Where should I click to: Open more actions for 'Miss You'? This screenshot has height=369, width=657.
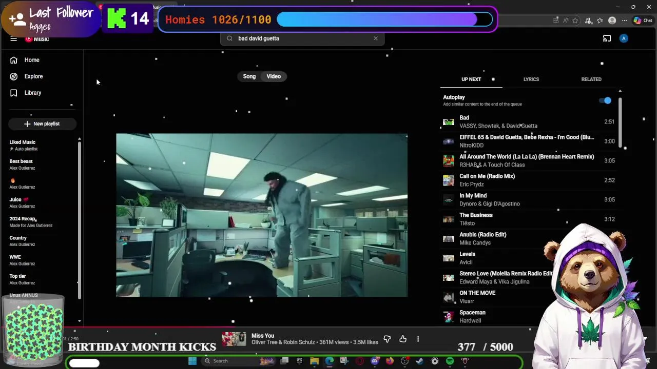coord(418,339)
